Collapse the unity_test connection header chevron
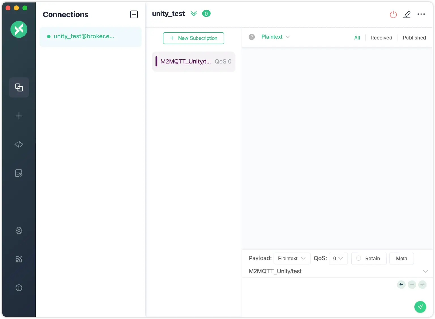The image size is (435, 319). pyautogui.click(x=194, y=13)
